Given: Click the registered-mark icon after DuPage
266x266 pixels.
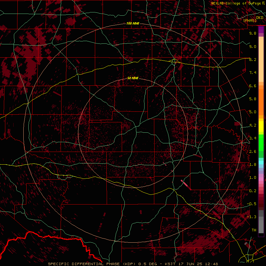Looking at the screenshot, I should tap(263, 3).
